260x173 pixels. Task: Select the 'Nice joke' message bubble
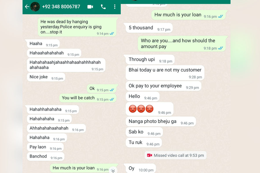pyautogui.click(x=46, y=77)
